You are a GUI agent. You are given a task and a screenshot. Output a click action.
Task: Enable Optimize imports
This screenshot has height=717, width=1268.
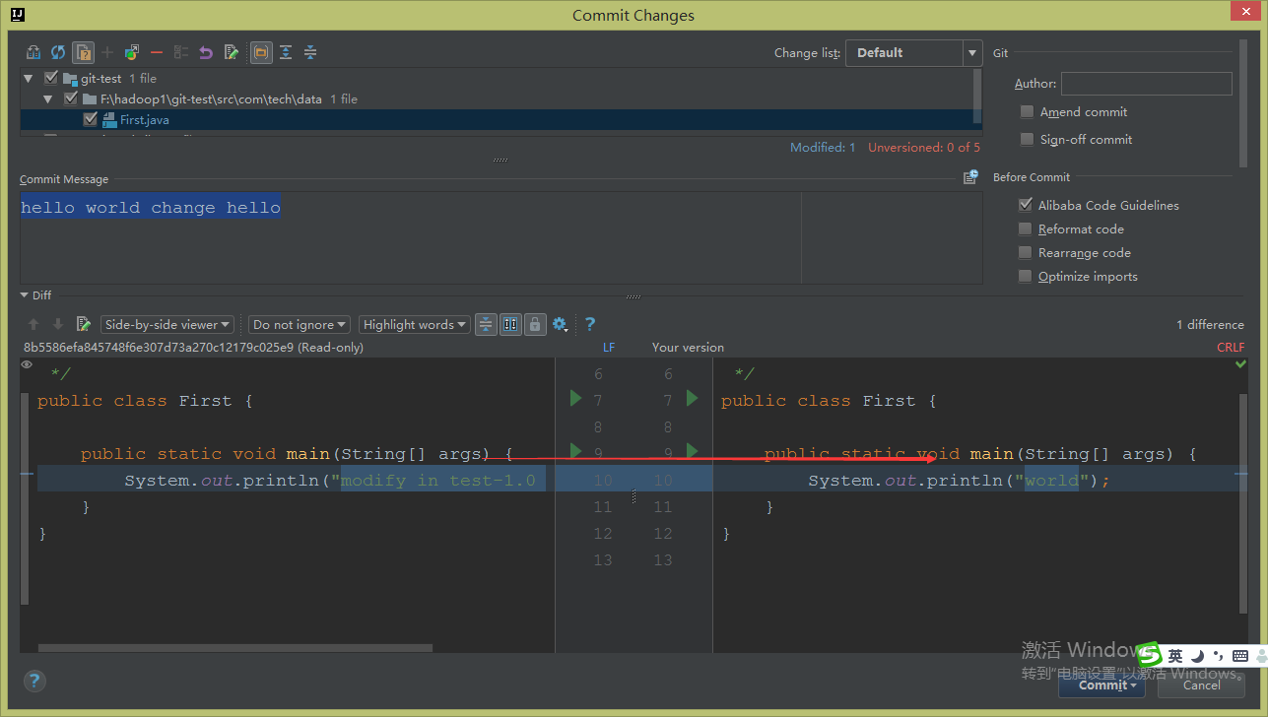[x=1026, y=276]
